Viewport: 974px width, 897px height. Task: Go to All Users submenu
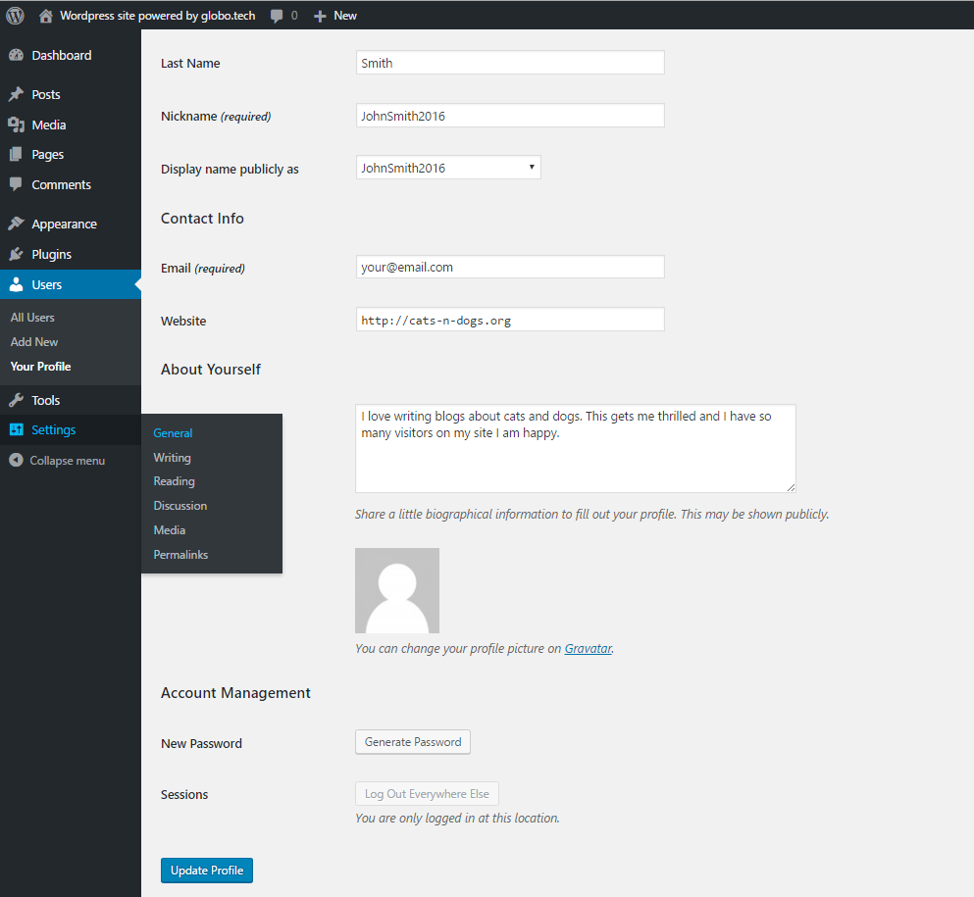click(32, 318)
